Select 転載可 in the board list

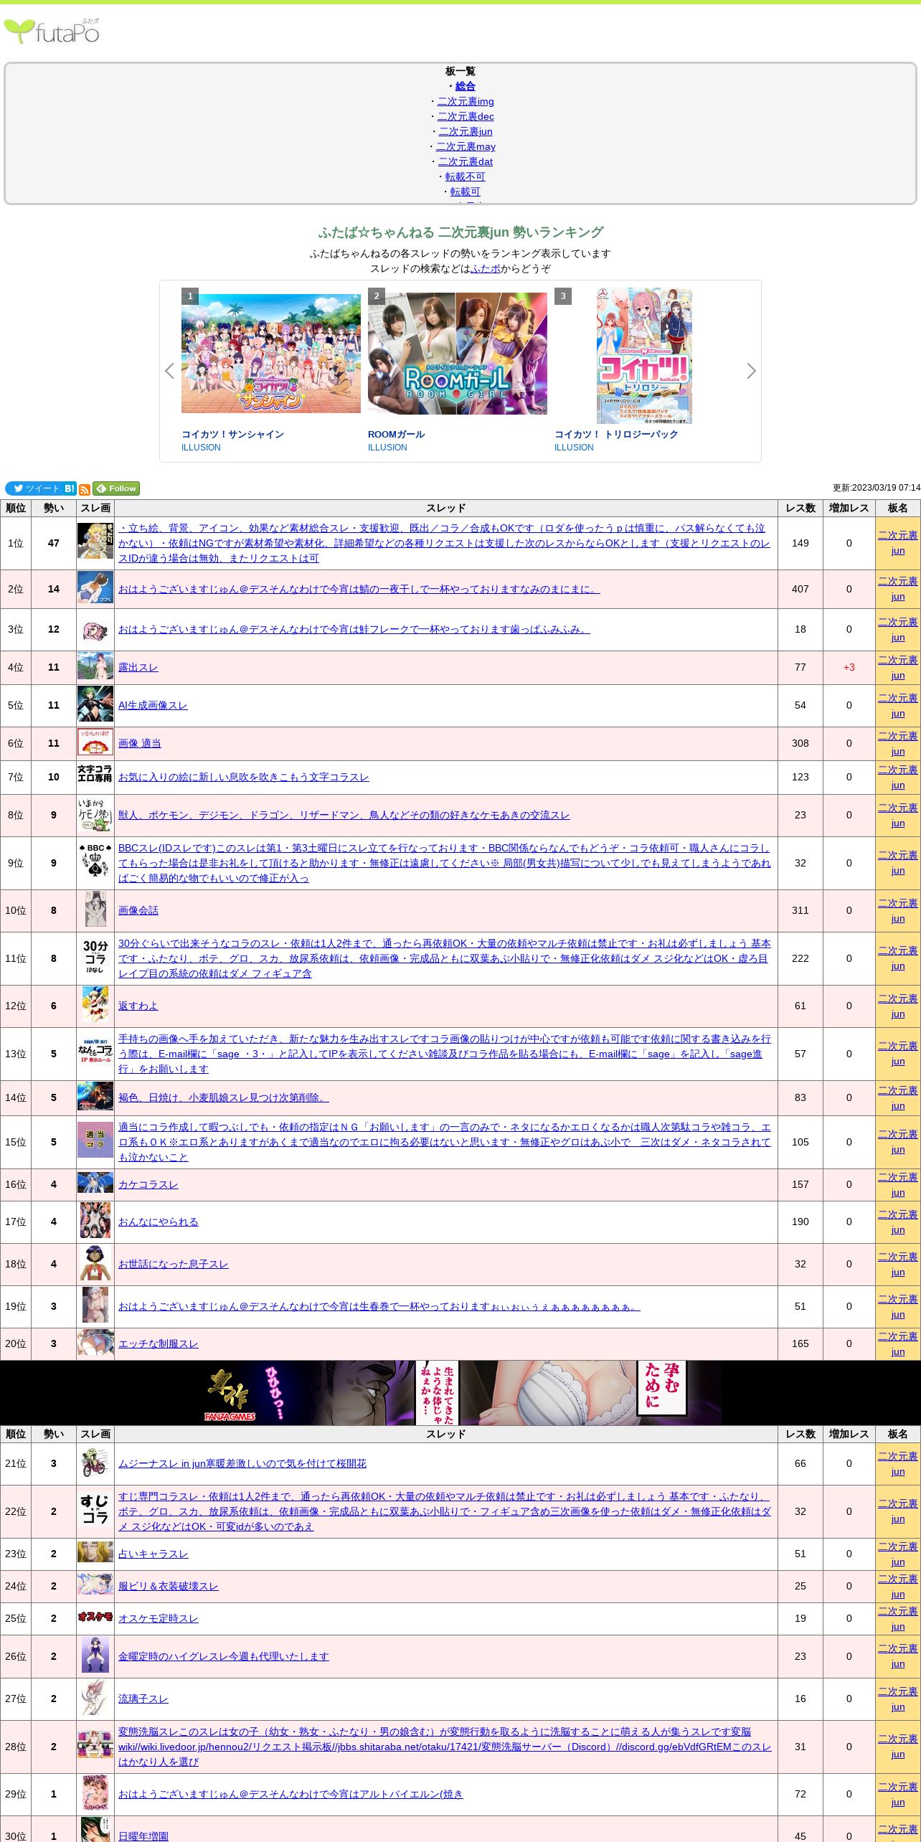466,192
